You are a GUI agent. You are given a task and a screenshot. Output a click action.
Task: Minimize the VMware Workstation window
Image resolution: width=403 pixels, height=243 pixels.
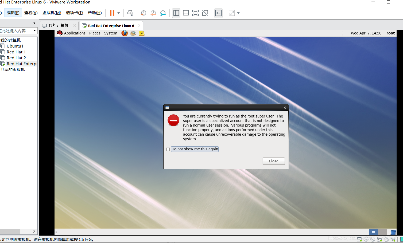click(373, 2)
